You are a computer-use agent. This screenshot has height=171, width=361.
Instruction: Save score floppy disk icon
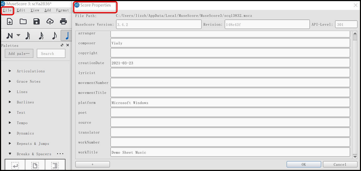point(37,21)
